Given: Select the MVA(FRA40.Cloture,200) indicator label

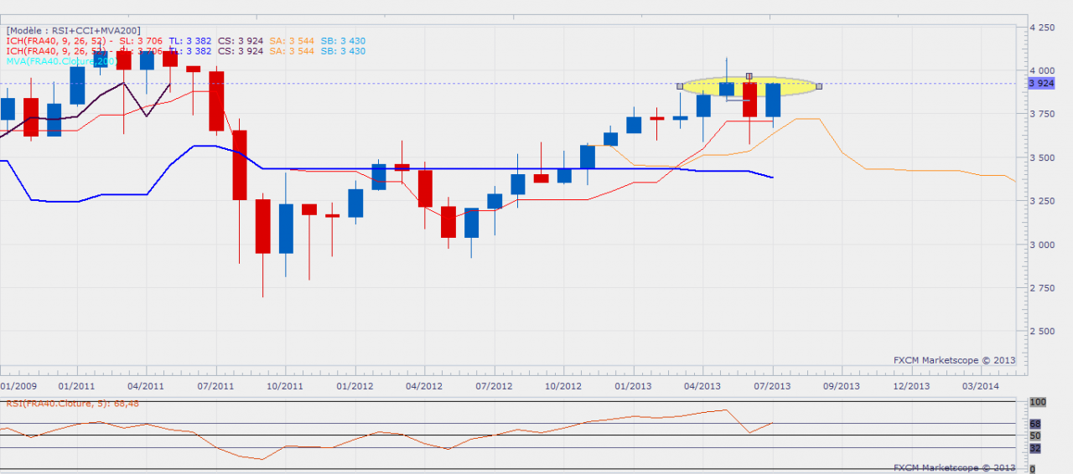Looking at the screenshot, I should tap(61, 61).
